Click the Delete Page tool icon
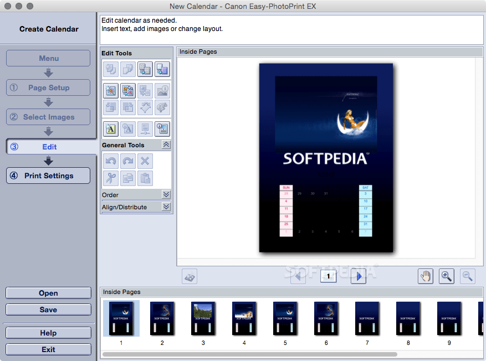Image resolution: width=486 pixels, height=361 pixels. click(x=128, y=69)
